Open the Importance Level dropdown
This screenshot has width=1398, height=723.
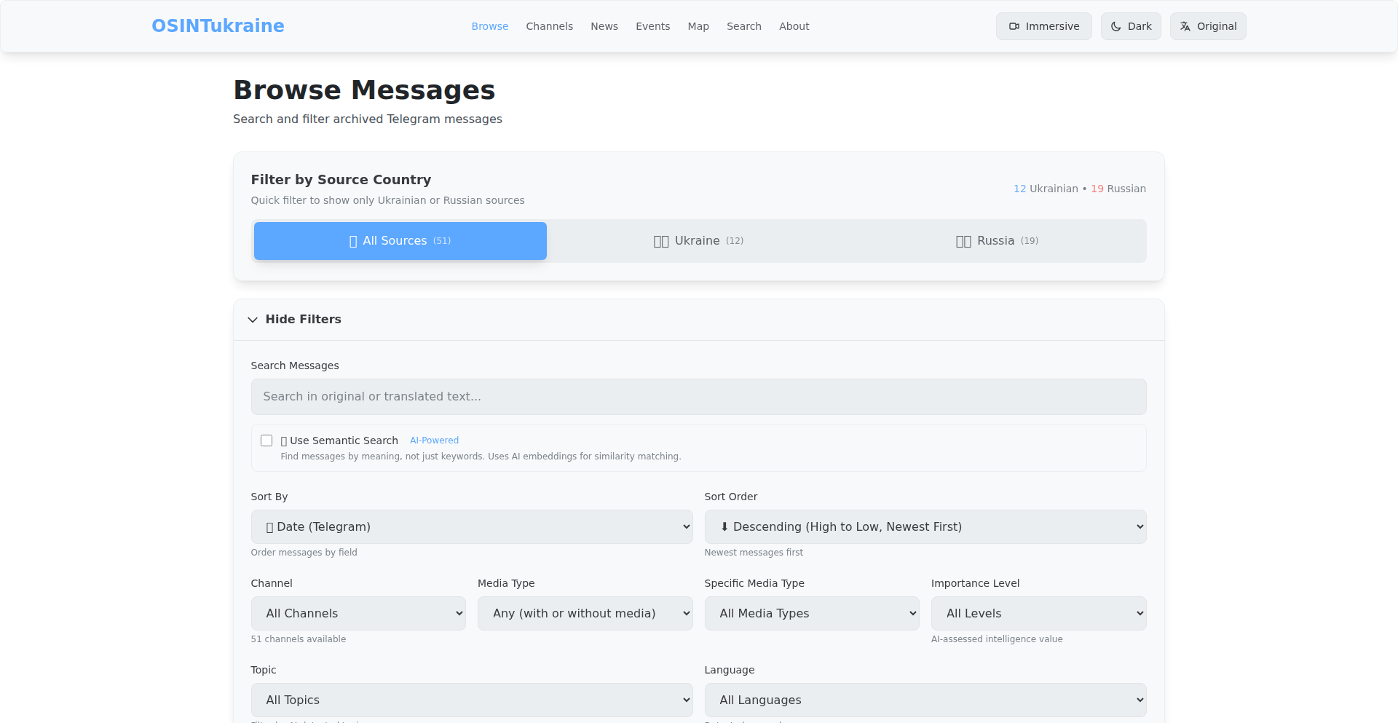(1038, 613)
